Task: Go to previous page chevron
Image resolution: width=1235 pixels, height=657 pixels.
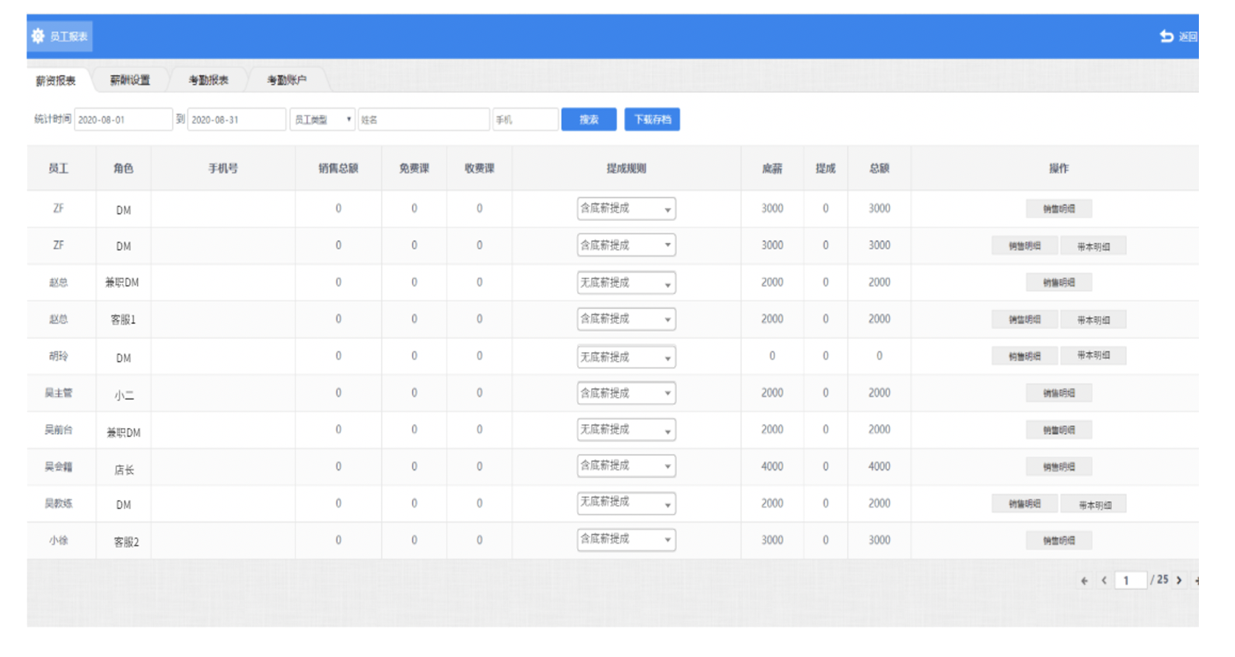Action: click(x=1104, y=580)
